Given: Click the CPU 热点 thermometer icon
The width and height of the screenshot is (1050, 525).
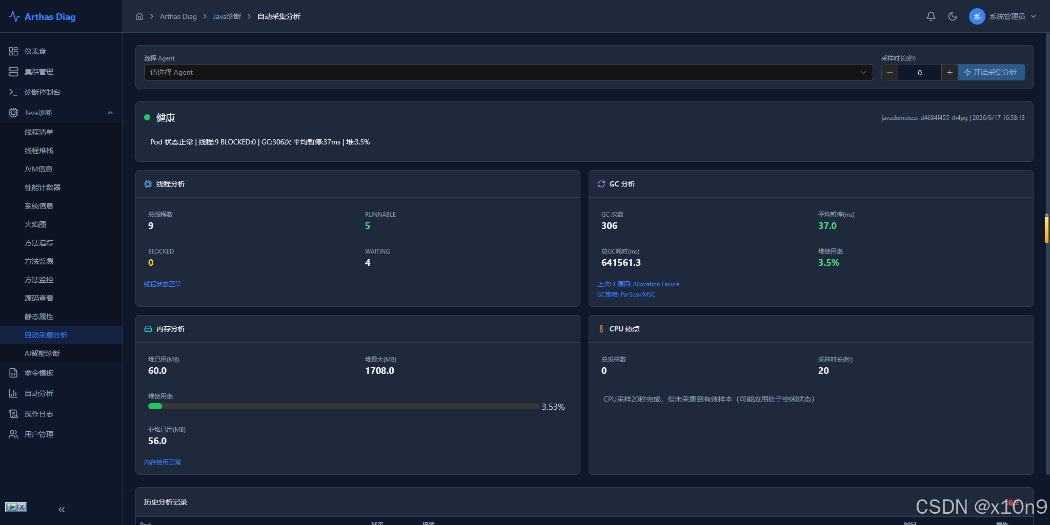Looking at the screenshot, I should click(601, 329).
